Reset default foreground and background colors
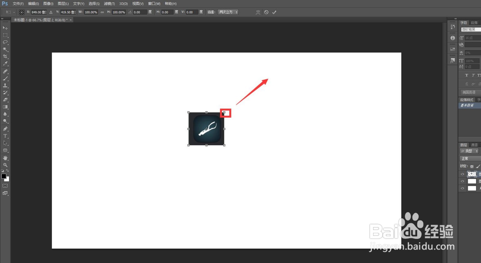The height and width of the screenshot is (263, 481). 2,171
